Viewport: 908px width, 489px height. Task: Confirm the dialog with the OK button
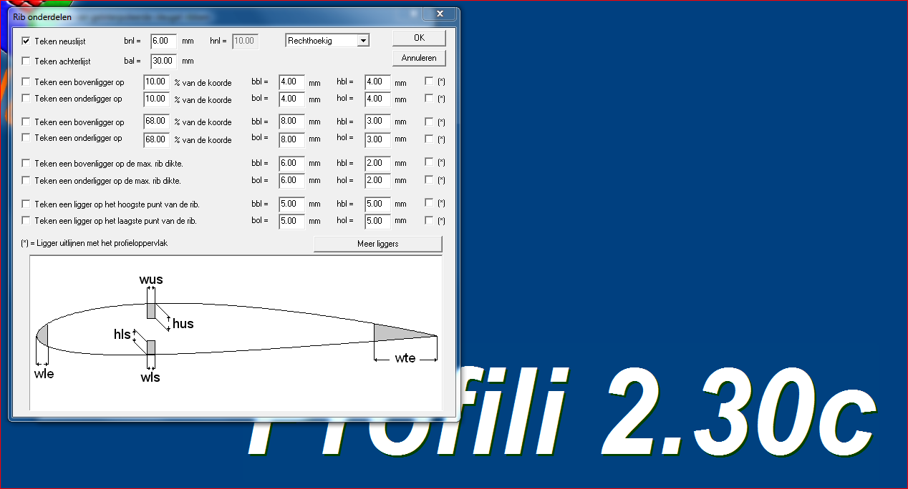pyautogui.click(x=419, y=37)
